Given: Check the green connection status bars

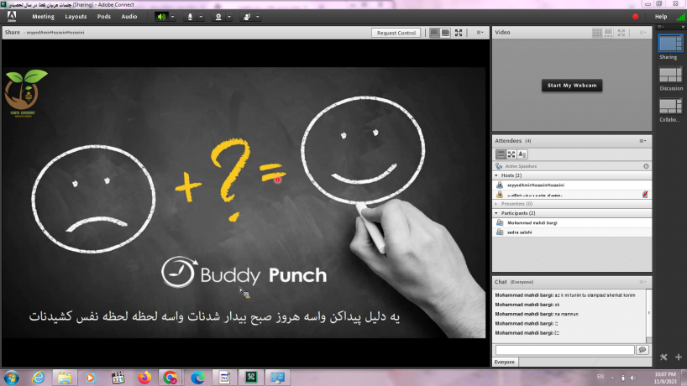Looking at the screenshot, I should click(x=680, y=17).
